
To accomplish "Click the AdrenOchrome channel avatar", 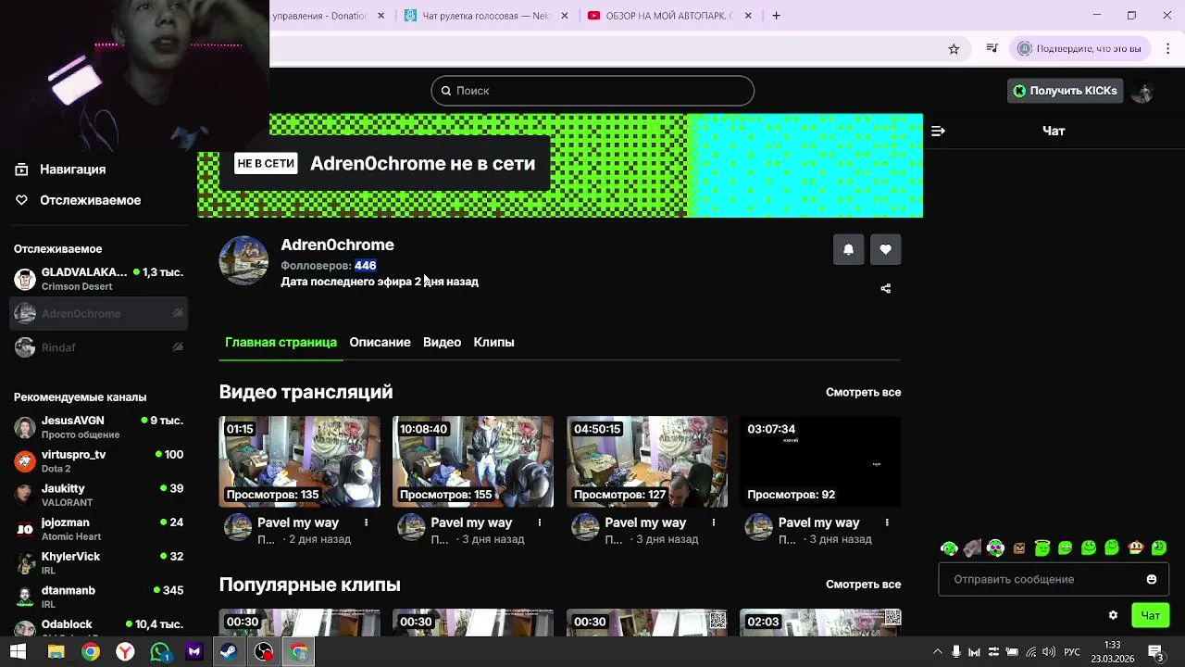I will [x=243, y=260].
